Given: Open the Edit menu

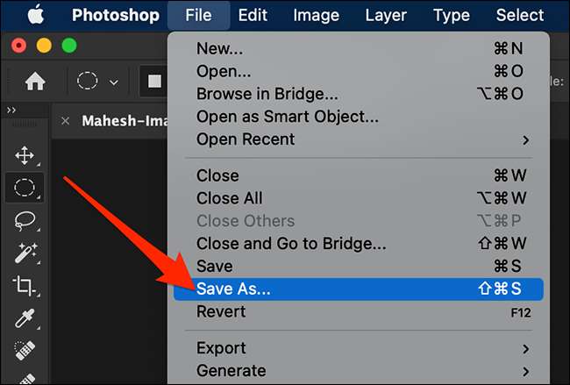Looking at the screenshot, I should [253, 15].
